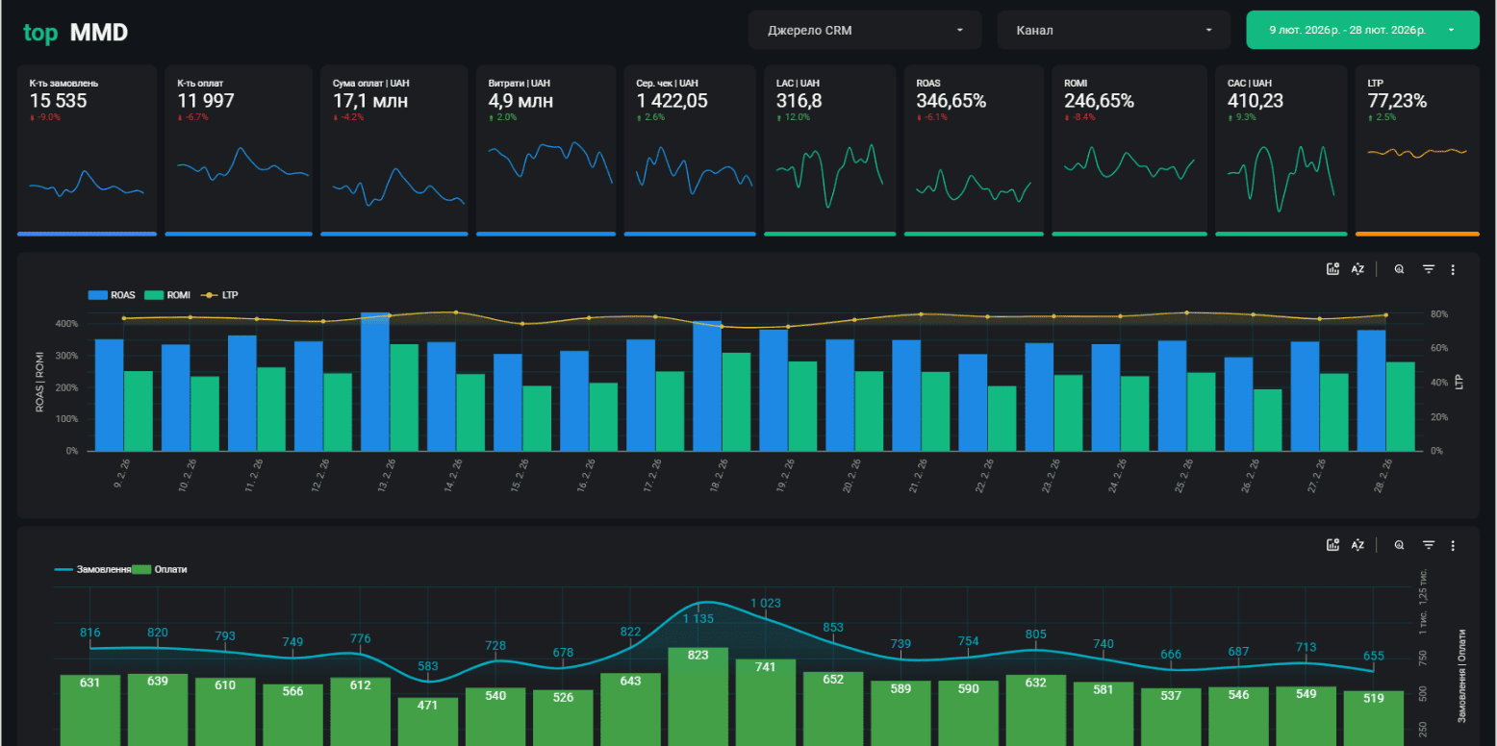The width and height of the screenshot is (1497, 746).
Task: Click the Витрати | UAH scorecard 4,9 млн
Action: tap(520, 101)
